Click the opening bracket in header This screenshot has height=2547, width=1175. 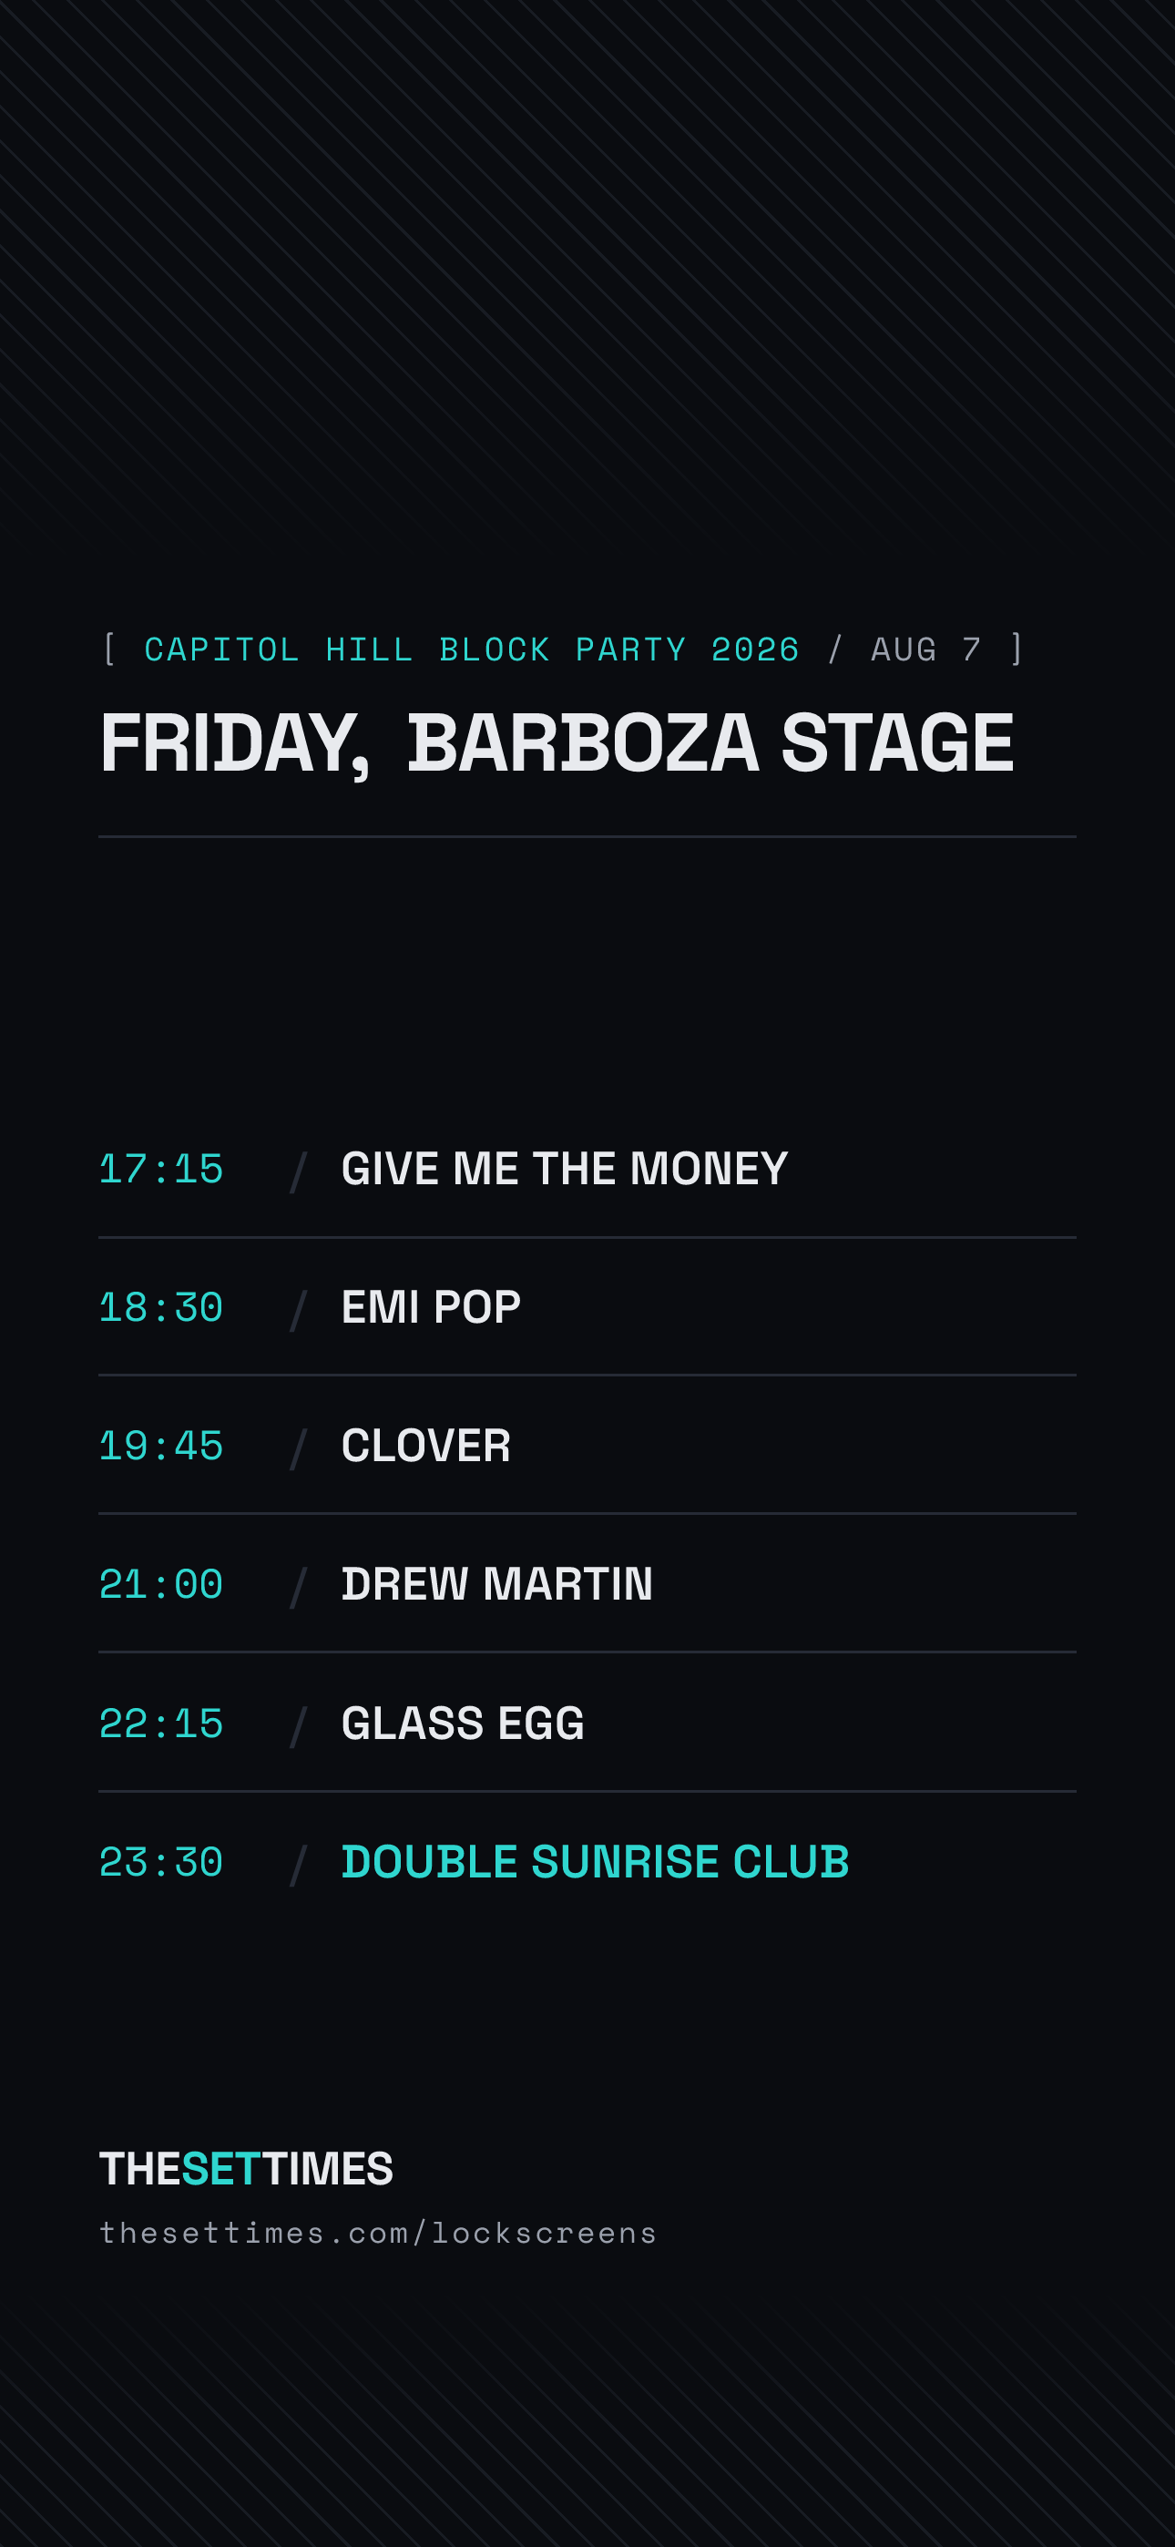(x=110, y=650)
